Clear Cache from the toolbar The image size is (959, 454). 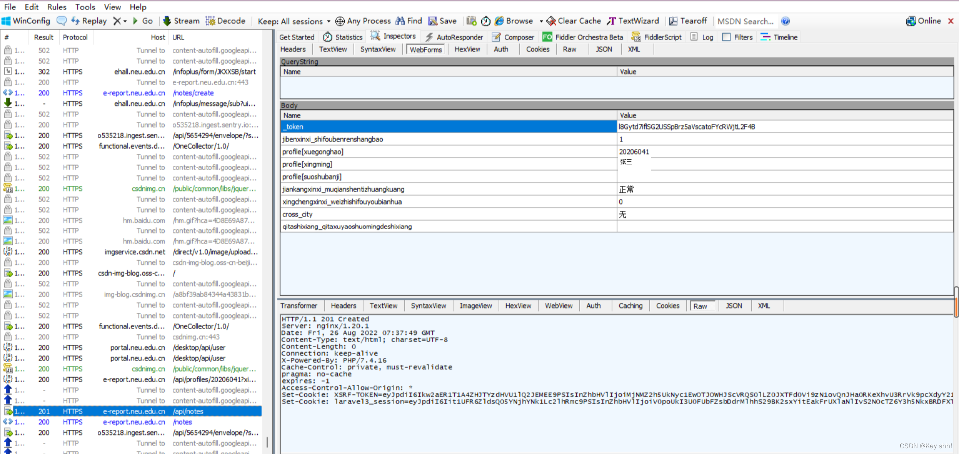coord(574,21)
